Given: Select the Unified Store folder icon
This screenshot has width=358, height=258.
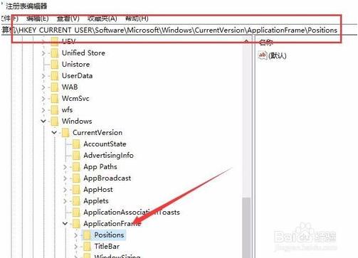Looking at the screenshot, I should (55, 53).
